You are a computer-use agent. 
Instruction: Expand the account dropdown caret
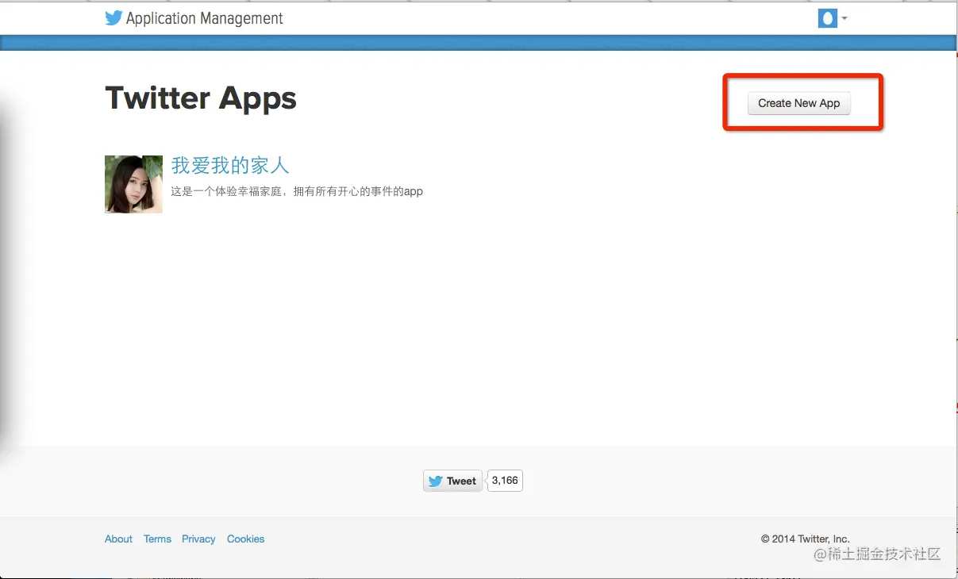(x=845, y=18)
